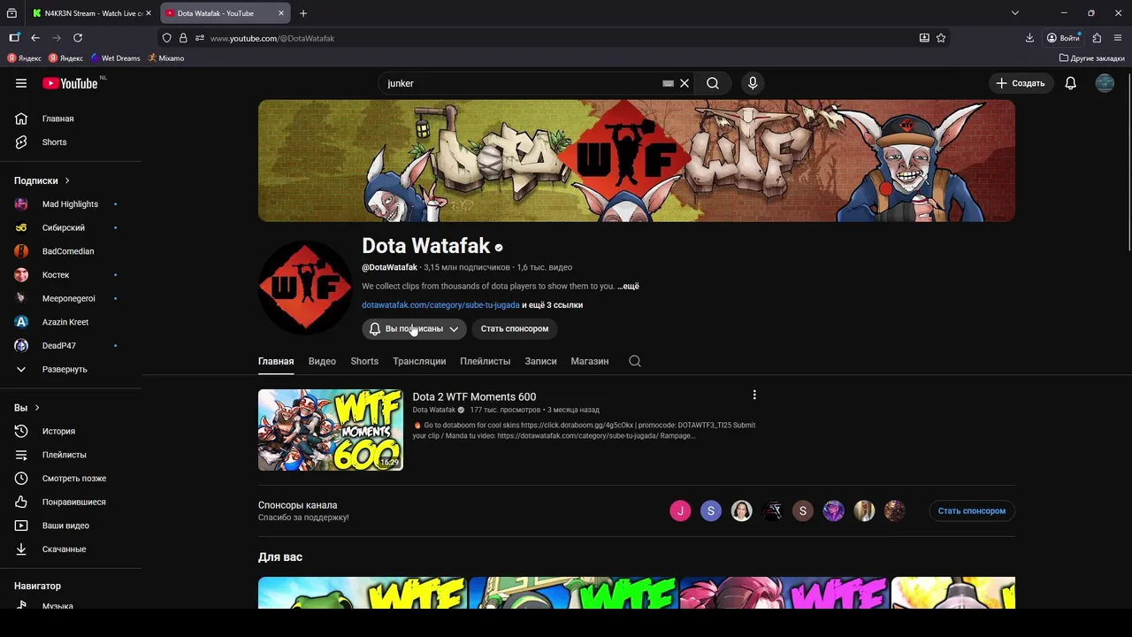1132x637 pixels.
Task: Click the Dota Watafak channel avatar
Action: [x=305, y=288]
